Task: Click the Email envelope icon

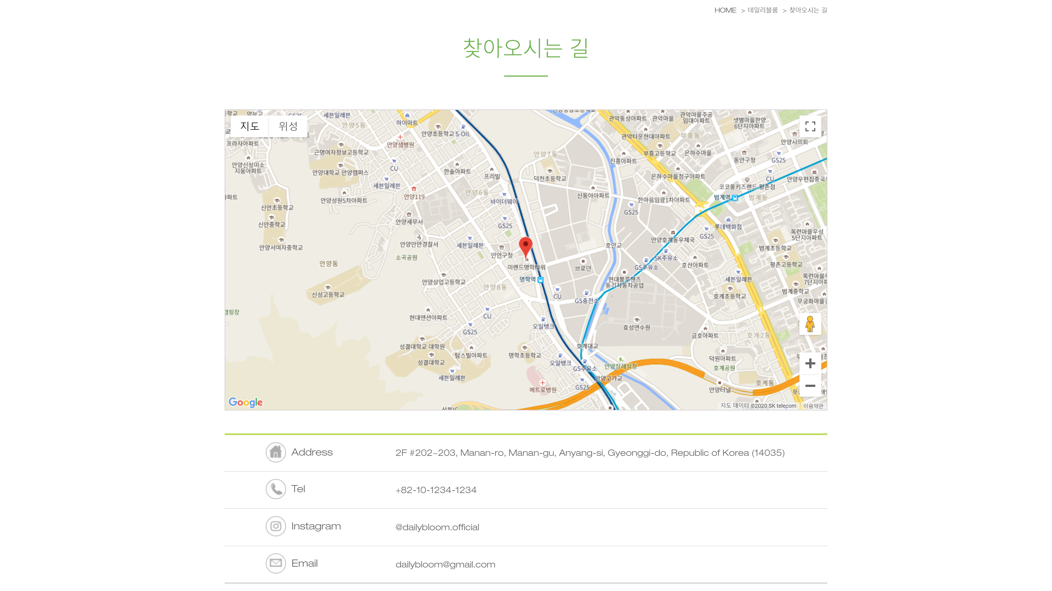Action: click(276, 563)
